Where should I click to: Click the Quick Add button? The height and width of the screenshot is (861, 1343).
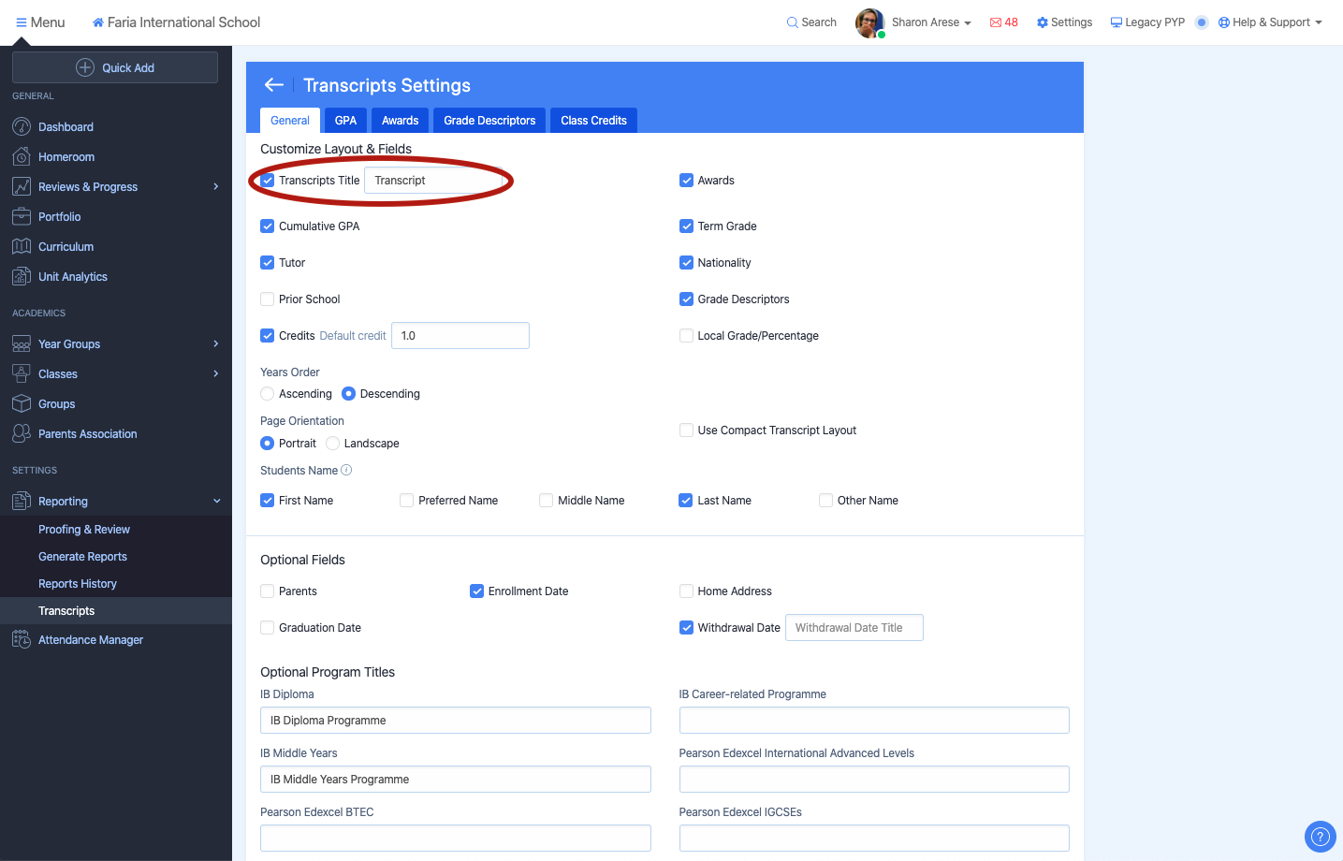[115, 67]
